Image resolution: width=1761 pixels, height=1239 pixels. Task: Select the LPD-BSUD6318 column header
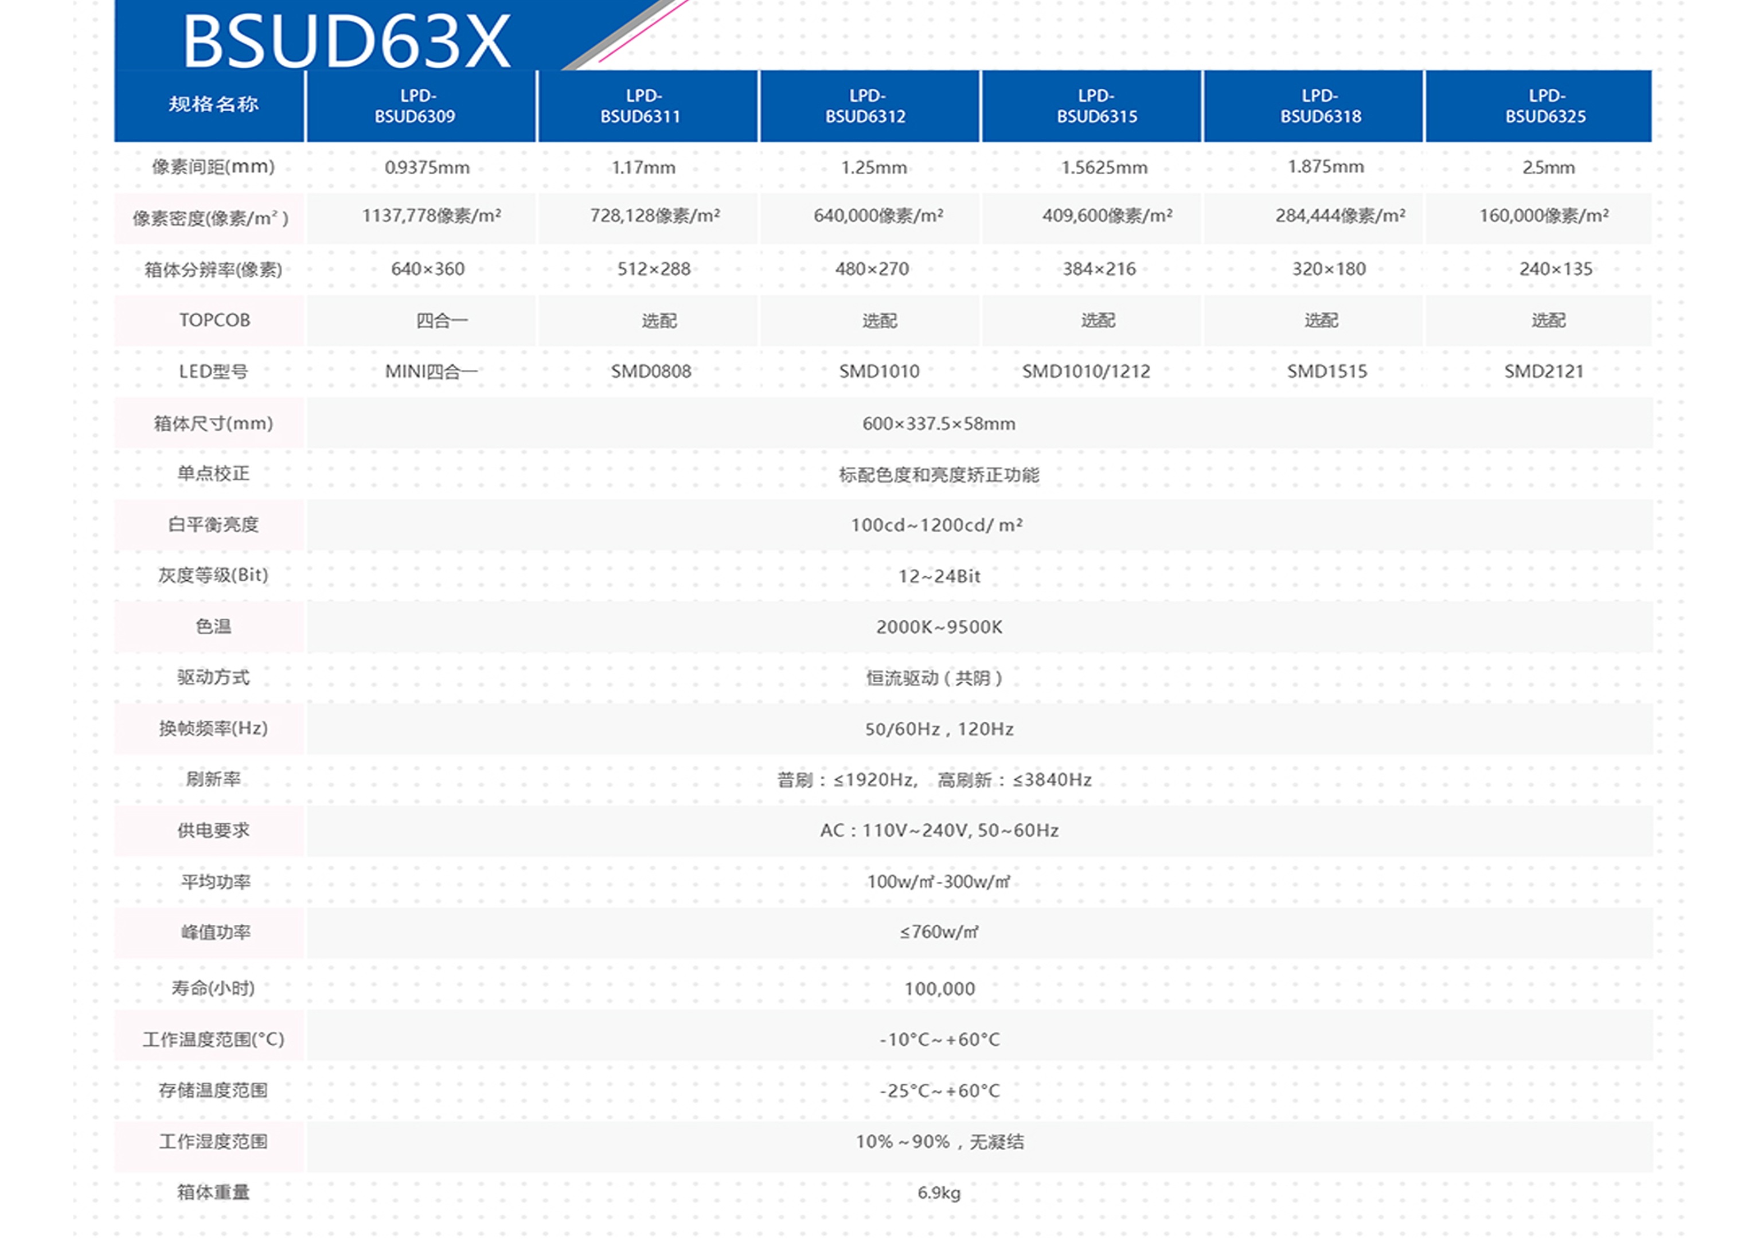pos(1320,106)
